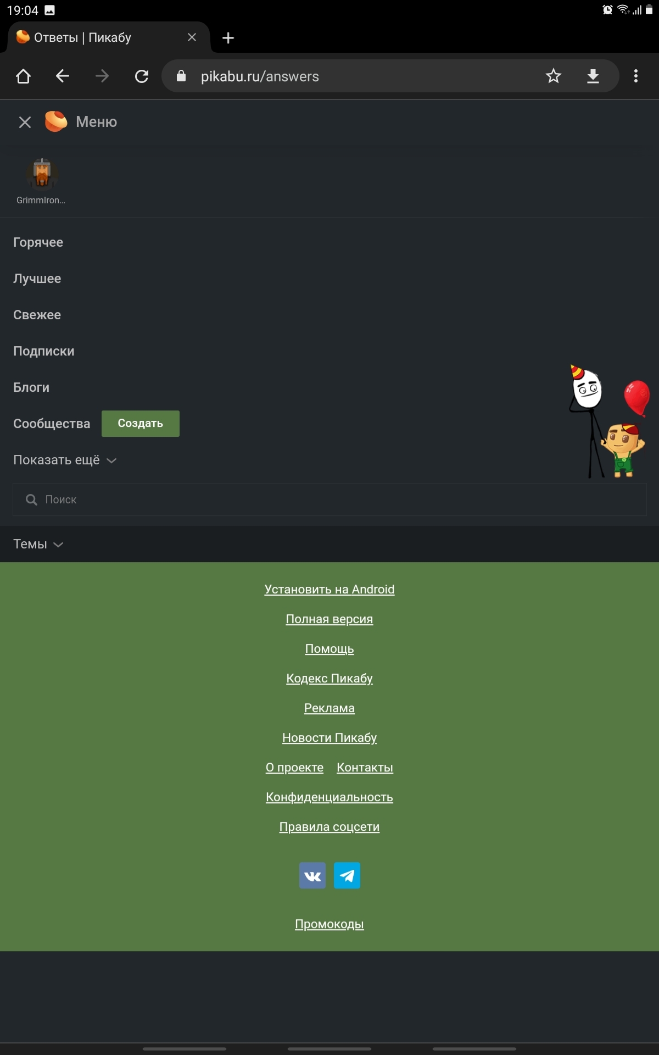Open the Горячее section
The width and height of the screenshot is (659, 1055).
click(38, 242)
